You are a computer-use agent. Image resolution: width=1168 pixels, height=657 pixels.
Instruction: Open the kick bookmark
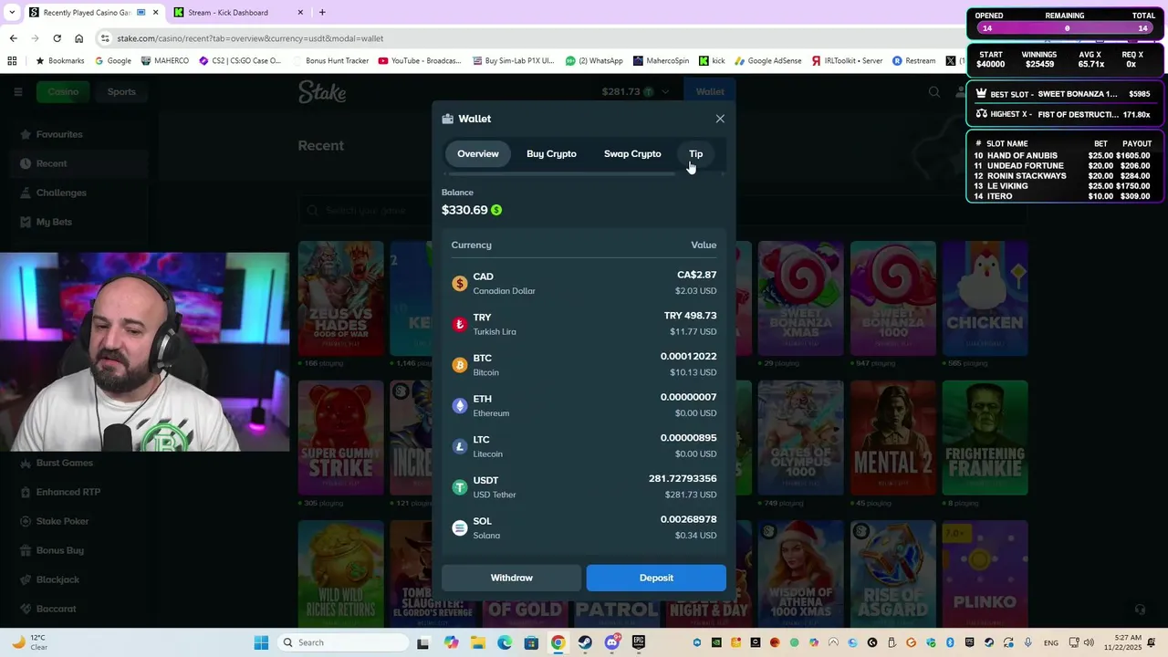pos(712,61)
